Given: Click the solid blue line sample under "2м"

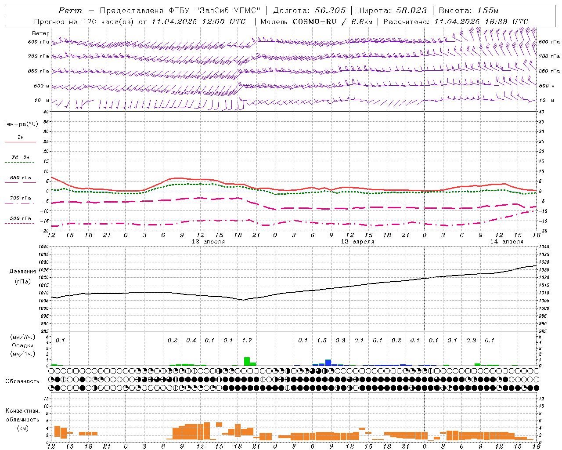Looking at the screenshot, I should tap(20, 142).
